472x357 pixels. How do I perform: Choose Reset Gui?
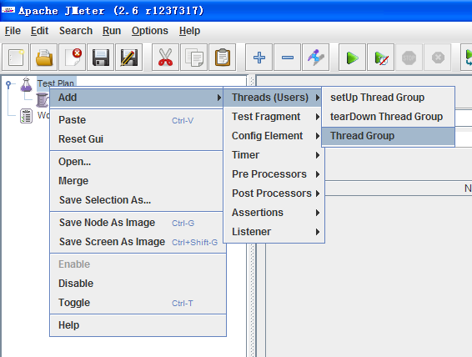[x=138, y=139]
